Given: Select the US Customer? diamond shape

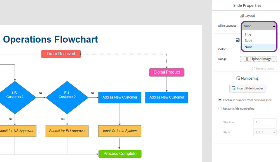Looking at the screenshot, I should (x=15, y=98).
